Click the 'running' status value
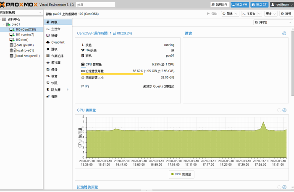Image resolution: width=294 pixels, height=192 pixels. [169, 45]
